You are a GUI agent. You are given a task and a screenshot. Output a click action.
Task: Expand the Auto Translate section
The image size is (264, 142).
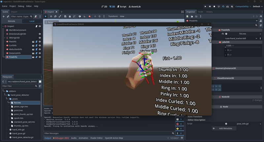[x=195, y=116]
